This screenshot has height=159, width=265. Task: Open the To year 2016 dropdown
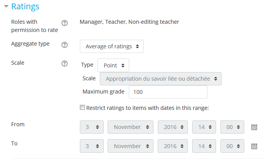(173, 146)
